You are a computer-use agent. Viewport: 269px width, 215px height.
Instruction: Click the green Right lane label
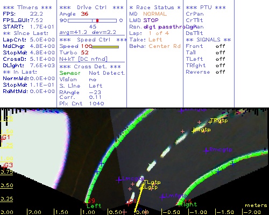tap(188, 204)
